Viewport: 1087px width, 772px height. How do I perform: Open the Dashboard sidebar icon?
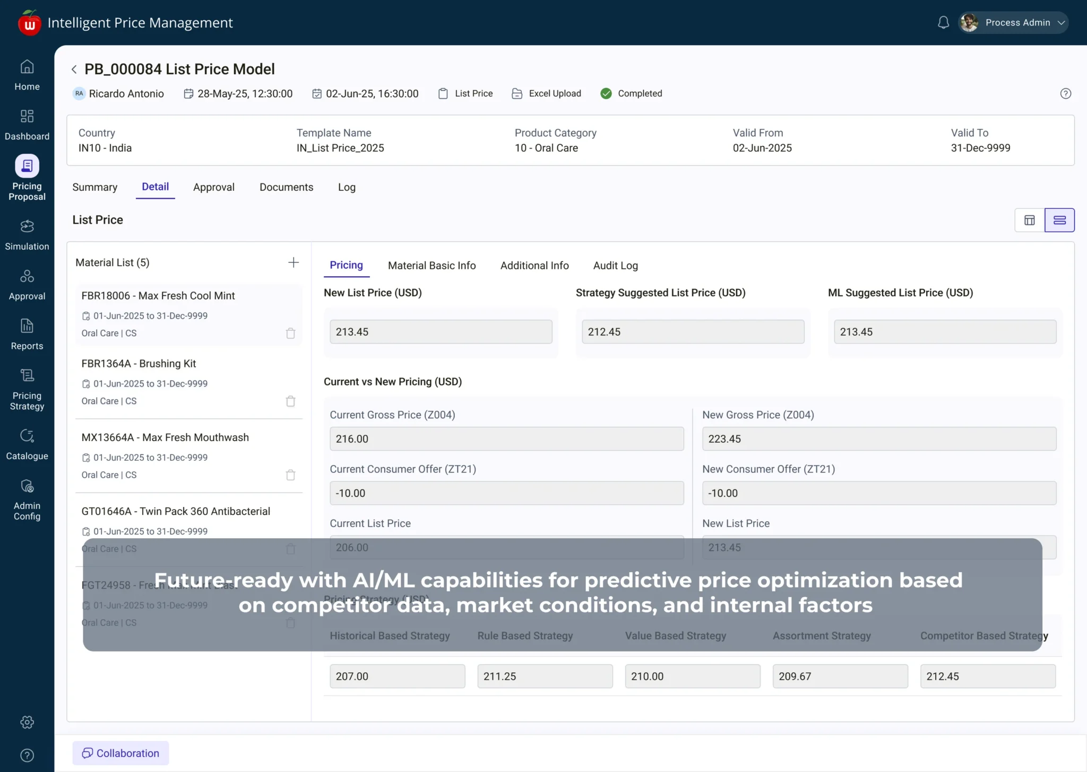click(x=27, y=116)
